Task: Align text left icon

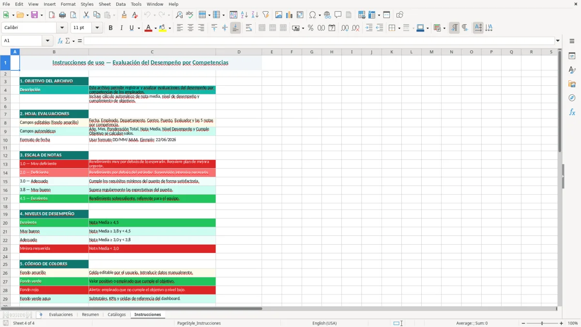Action: click(x=180, y=28)
